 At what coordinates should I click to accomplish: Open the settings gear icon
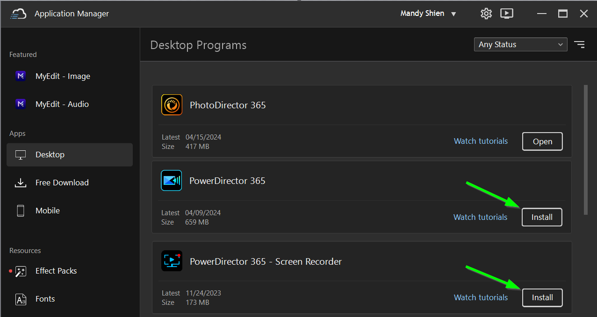click(486, 14)
